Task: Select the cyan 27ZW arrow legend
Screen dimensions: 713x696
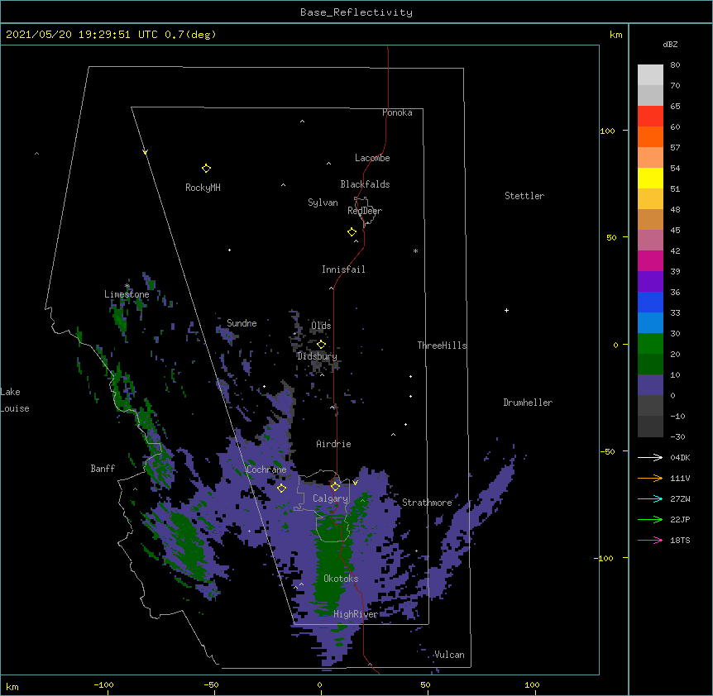Action: point(650,498)
